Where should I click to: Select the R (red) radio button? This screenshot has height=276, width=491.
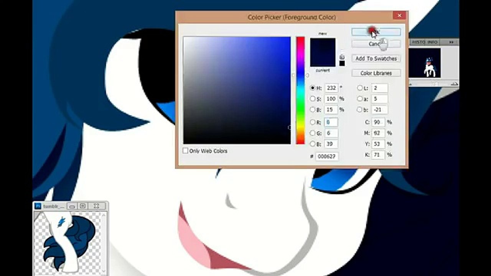click(x=313, y=122)
